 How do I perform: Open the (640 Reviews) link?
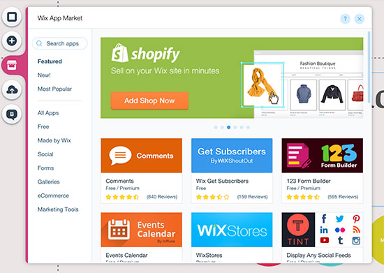point(162,197)
